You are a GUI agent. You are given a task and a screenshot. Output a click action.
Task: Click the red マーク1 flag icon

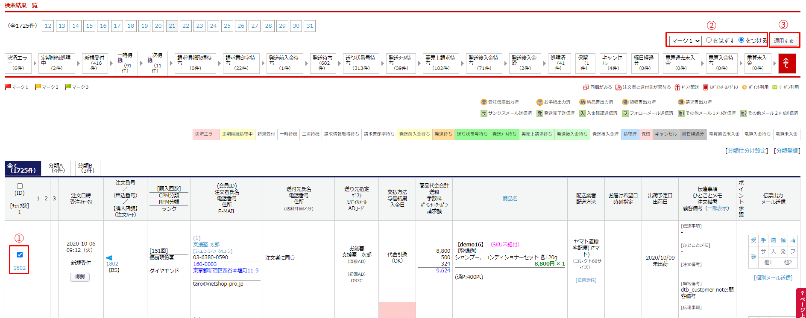click(8, 87)
